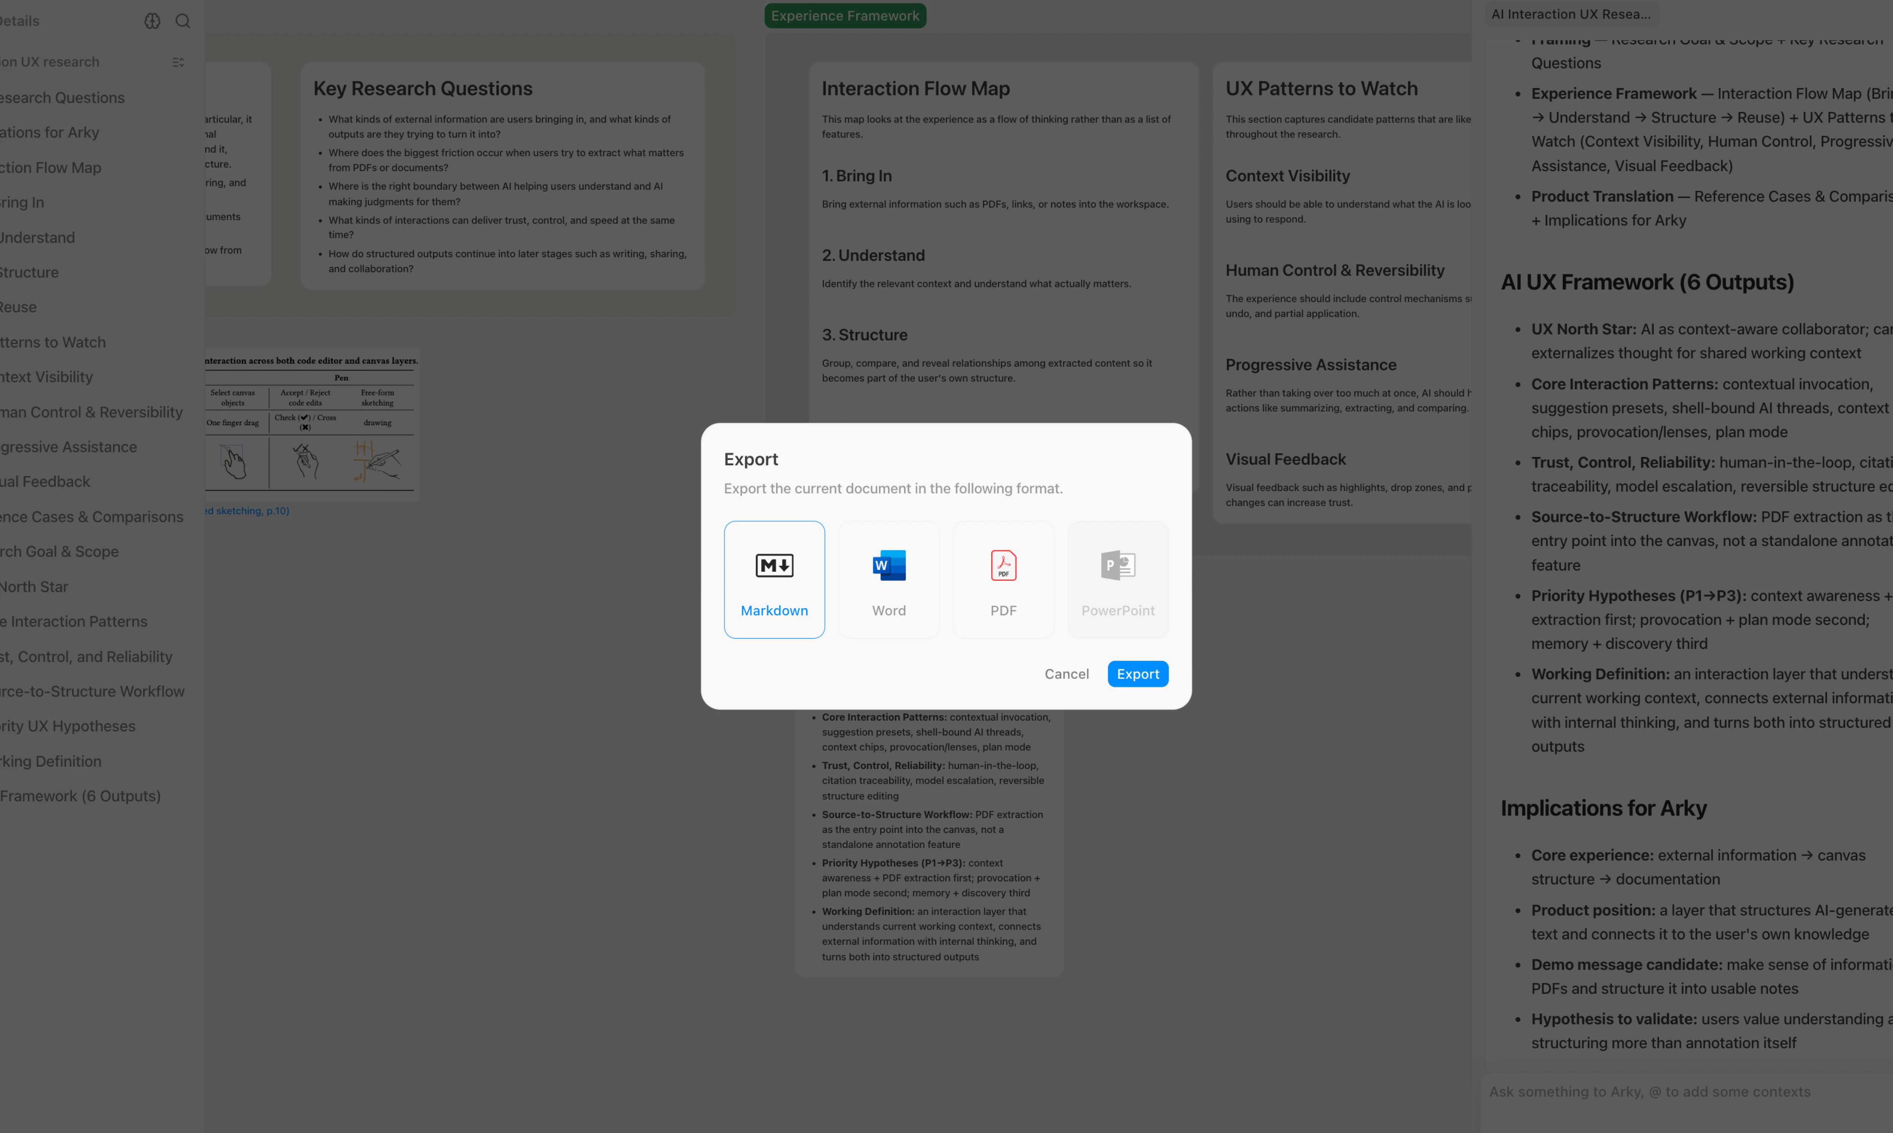Select 'North Star' in the document outline
The width and height of the screenshot is (1893, 1133).
[x=34, y=586]
